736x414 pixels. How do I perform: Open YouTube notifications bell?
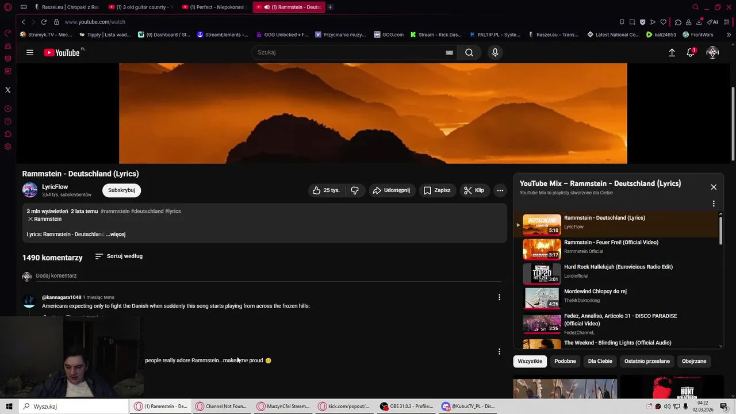click(x=691, y=52)
